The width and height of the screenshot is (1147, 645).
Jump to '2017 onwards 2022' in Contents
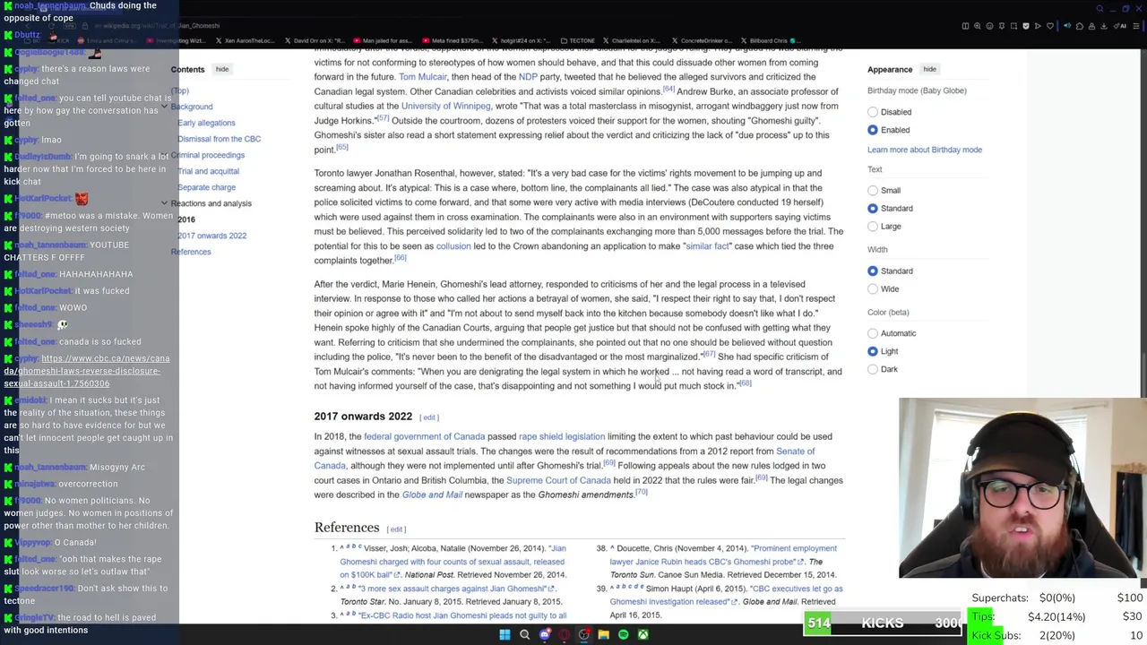pos(211,236)
